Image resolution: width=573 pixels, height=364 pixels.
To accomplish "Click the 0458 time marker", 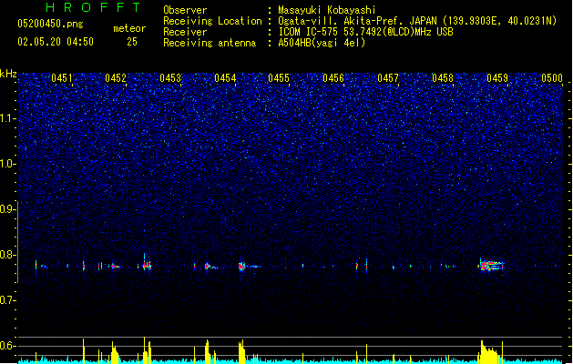I will tap(443, 78).
